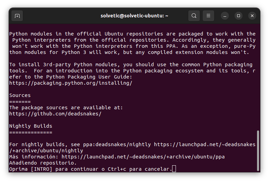The height and width of the screenshot is (182, 269).
Task: Open the terminal search tool
Action: 194,16
